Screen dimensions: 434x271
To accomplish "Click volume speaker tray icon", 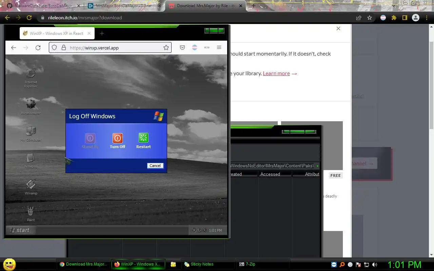I will click(375, 265).
